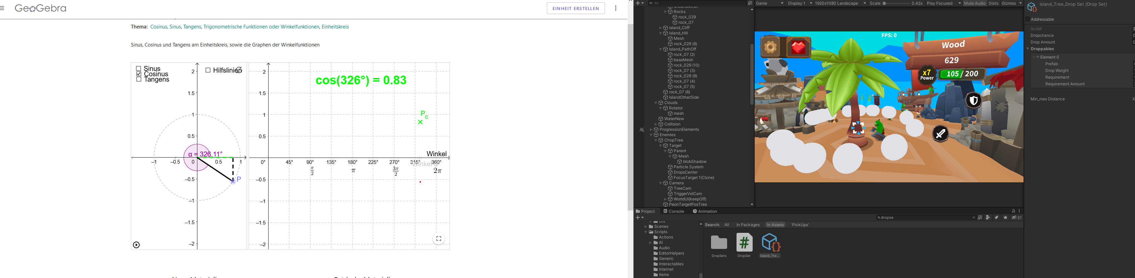
Task: Click the red heart gem icon in game
Action: point(798,47)
